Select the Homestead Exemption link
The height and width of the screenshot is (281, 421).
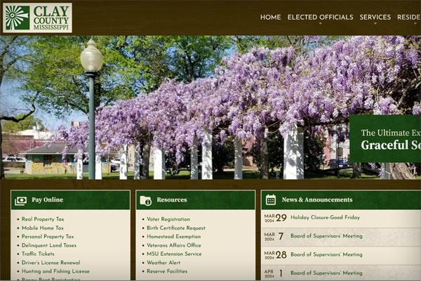(x=174, y=237)
